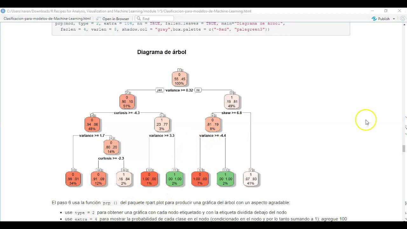Click the leaf showing .07 .93 41%
Screen dimensions: 407x229
pyautogui.click(x=251, y=179)
